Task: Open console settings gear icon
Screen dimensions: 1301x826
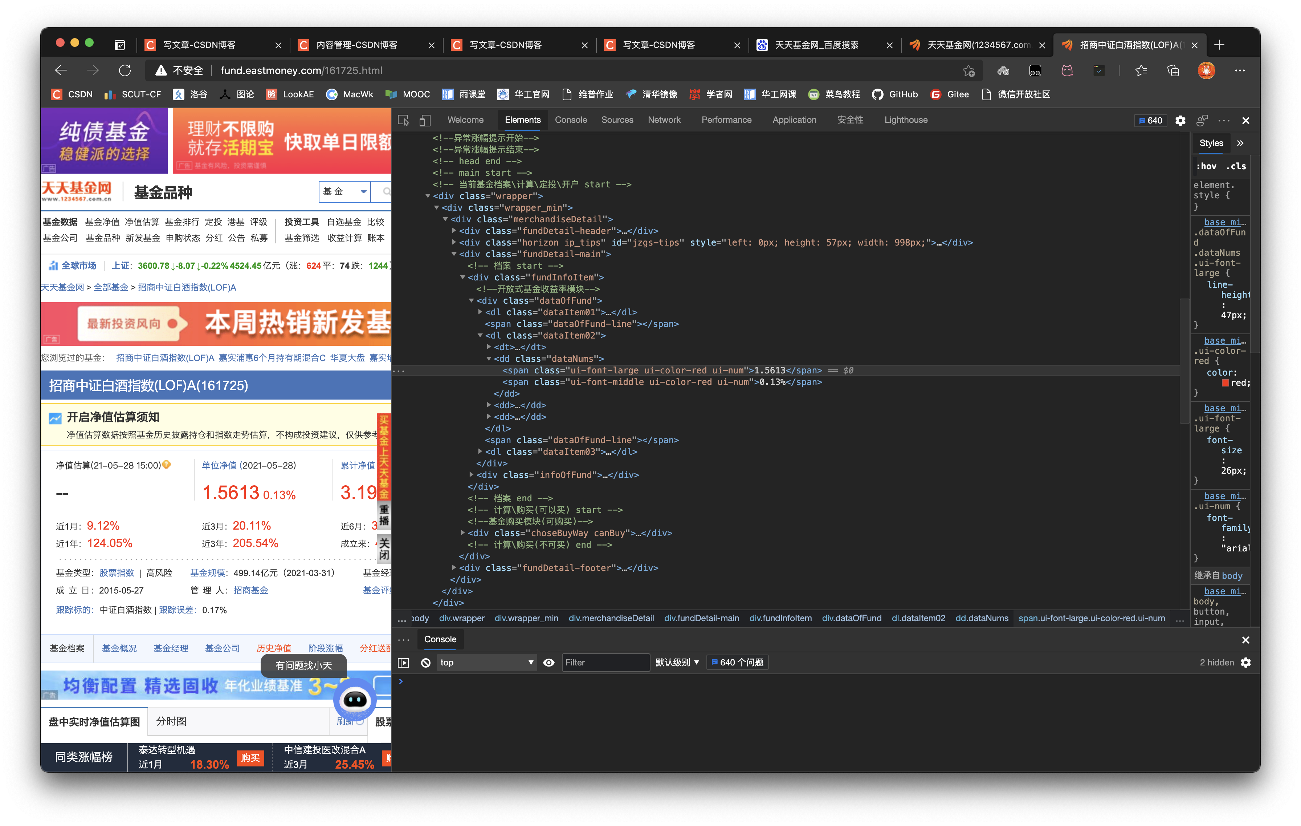Action: (1245, 662)
